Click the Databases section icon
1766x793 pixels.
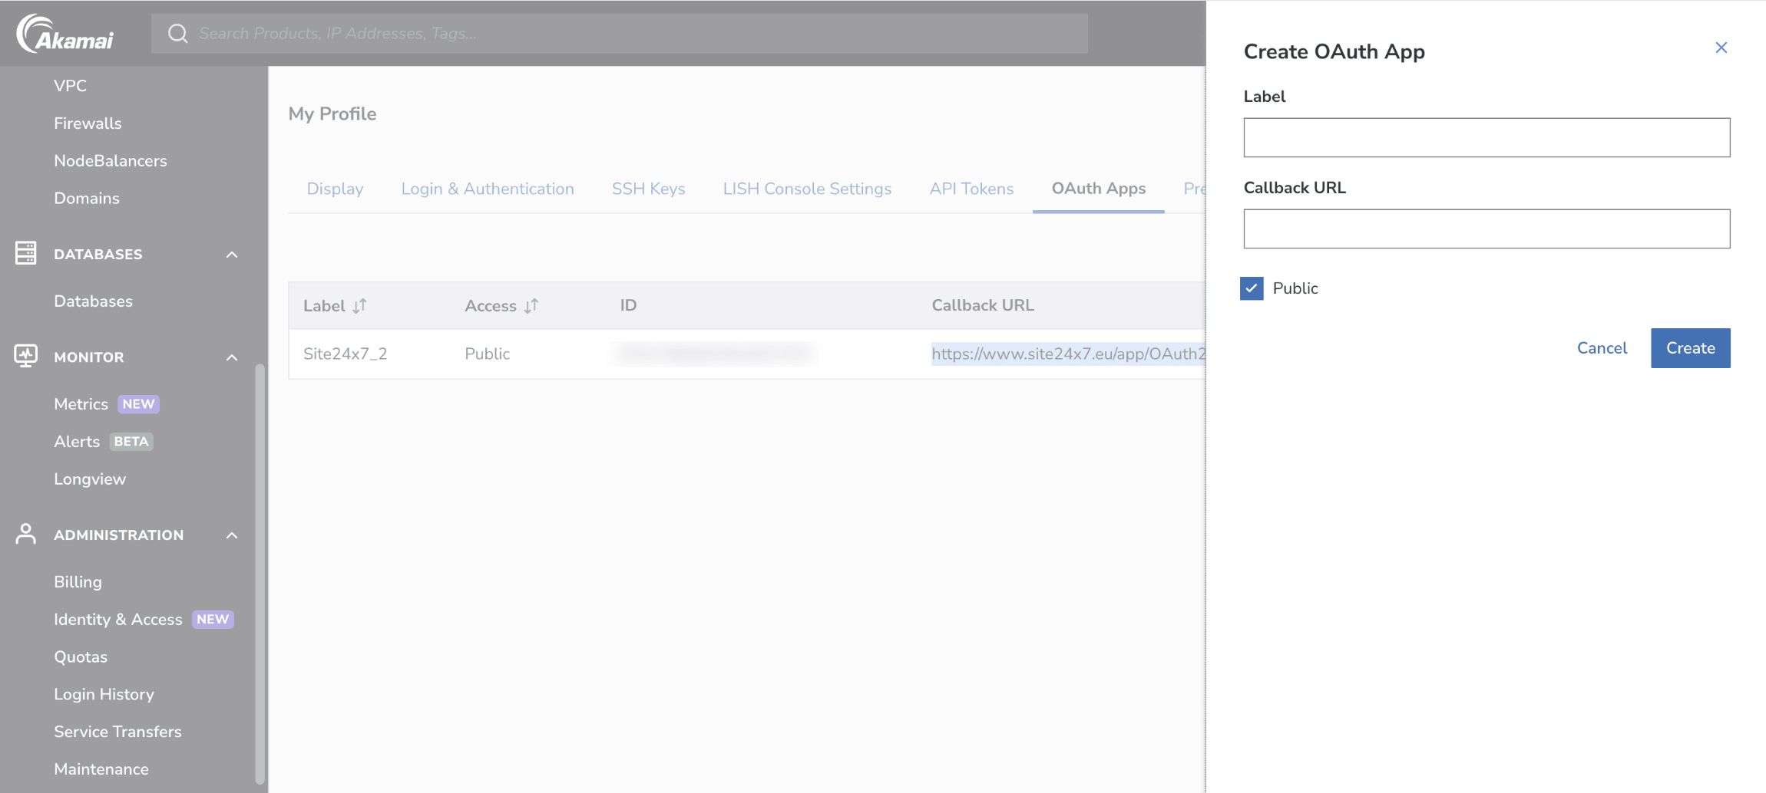click(25, 253)
